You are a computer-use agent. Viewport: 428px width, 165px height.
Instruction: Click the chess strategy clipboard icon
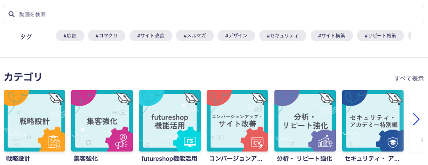[x=54, y=142]
